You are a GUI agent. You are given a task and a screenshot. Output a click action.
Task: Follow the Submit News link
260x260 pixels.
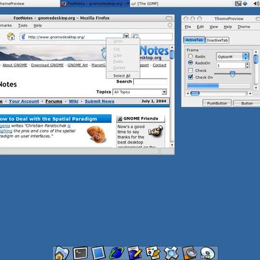(99, 101)
